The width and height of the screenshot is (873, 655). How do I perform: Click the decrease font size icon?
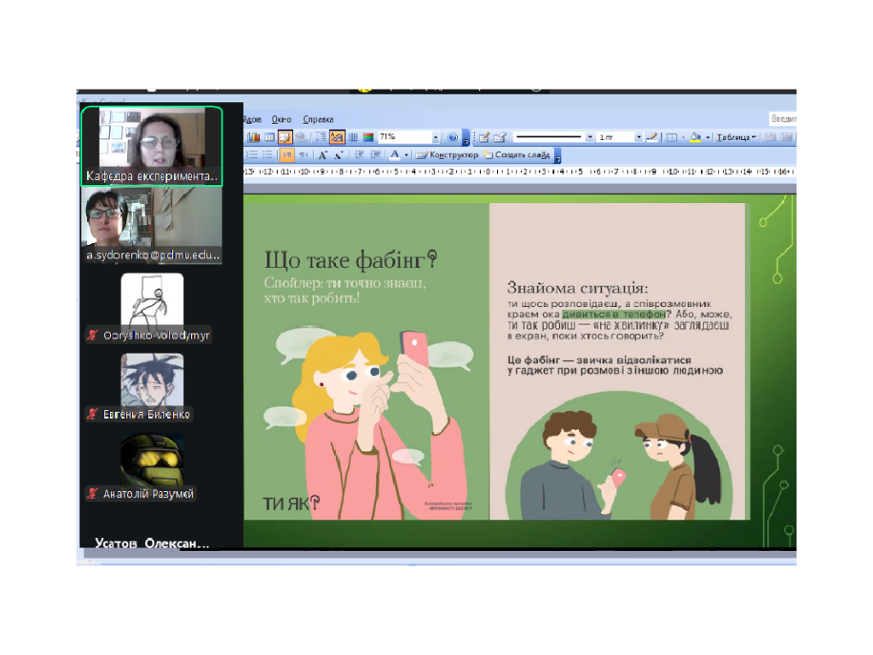[338, 155]
